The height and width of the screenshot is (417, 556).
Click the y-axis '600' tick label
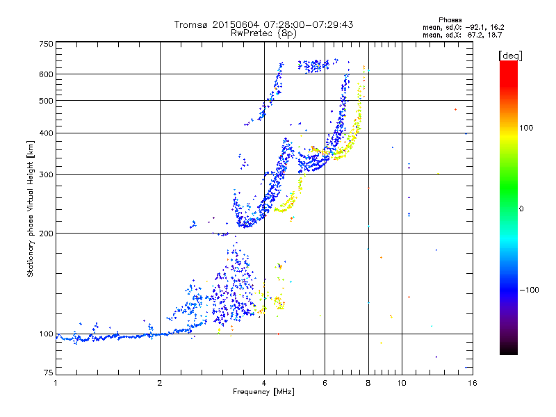point(46,74)
